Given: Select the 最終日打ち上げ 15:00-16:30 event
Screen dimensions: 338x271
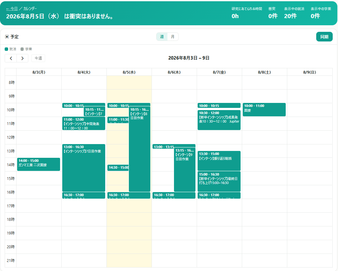Looking at the screenshot, I should tap(219, 181).
